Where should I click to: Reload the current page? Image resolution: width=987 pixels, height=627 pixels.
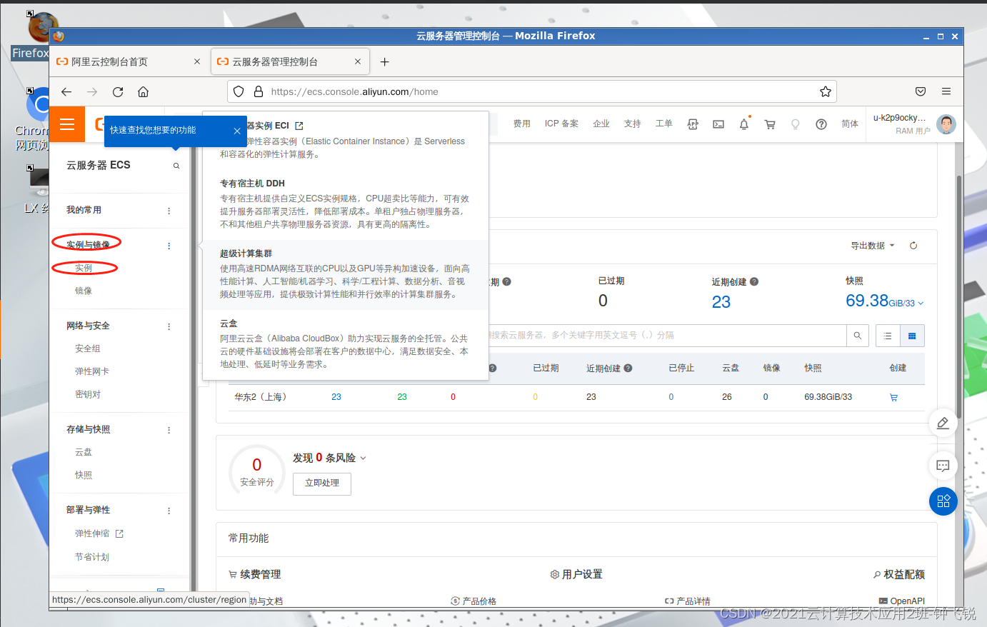(x=118, y=91)
